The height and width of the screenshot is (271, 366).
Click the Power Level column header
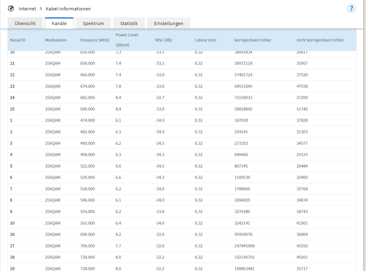click(x=127, y=40)
